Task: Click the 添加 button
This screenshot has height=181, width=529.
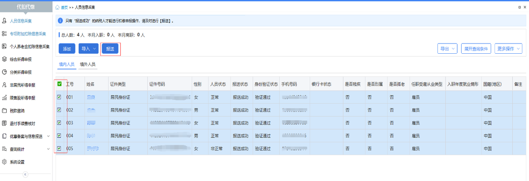Action: click(x=67, y=49)
